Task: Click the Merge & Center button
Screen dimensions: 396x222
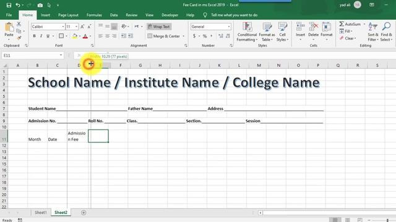Action: point(164,36)
